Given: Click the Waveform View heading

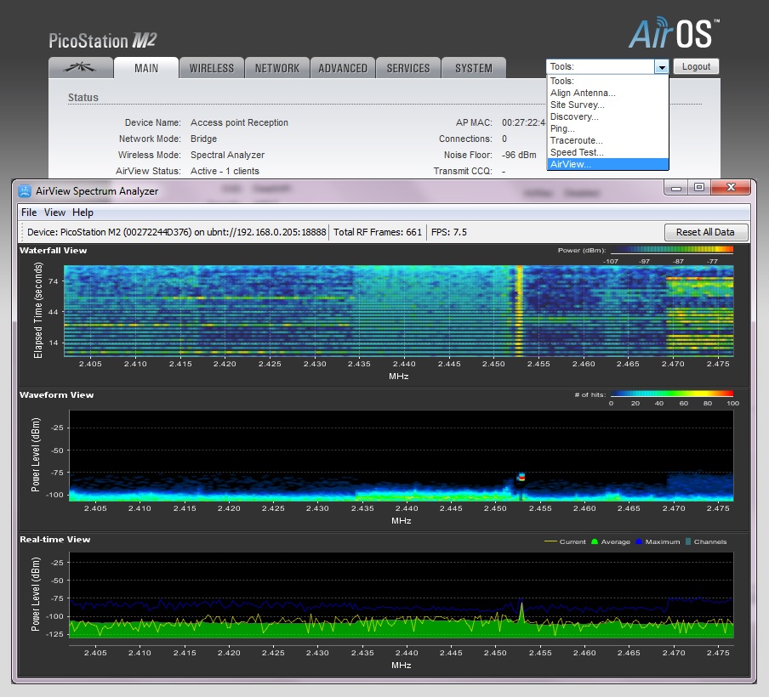Looking at the screenshot, I should pyautogui.click(x=56, y=395).
